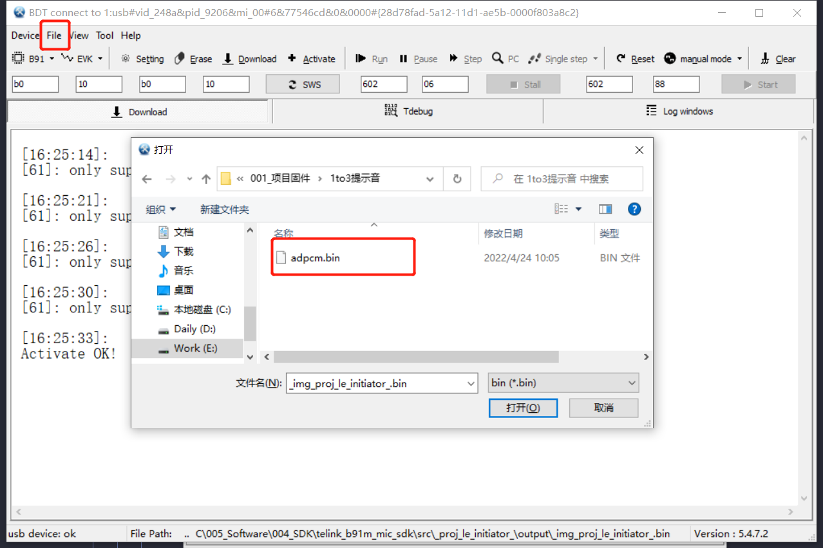Open the File menu

click(54, 35)
